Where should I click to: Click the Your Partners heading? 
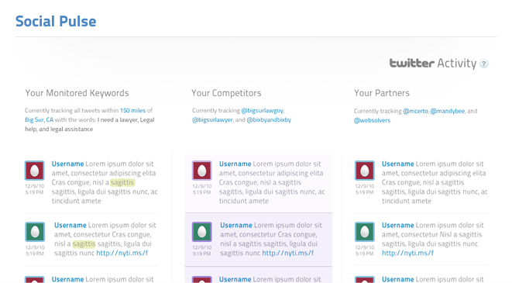tap(382, 93)
